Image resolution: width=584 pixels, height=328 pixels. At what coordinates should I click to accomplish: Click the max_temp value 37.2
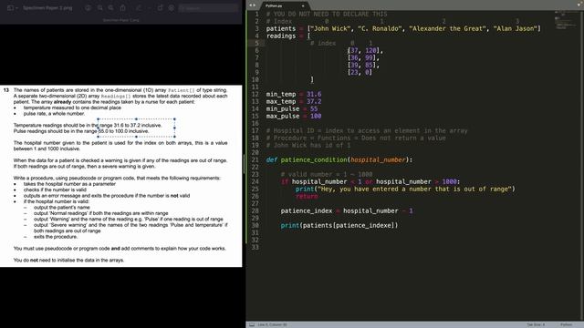pos(314,101)
